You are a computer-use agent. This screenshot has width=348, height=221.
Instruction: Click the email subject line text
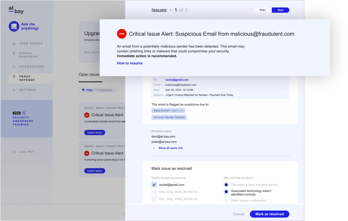(199, 95)
